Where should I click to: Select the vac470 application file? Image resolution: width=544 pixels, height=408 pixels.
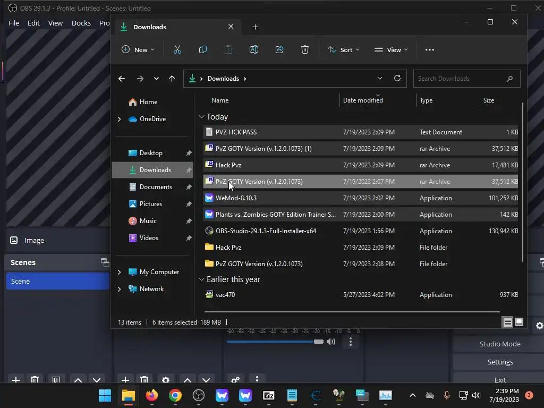click(361, 294)
